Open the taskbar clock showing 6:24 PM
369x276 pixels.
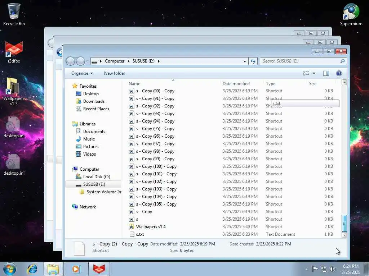point(351,269)
